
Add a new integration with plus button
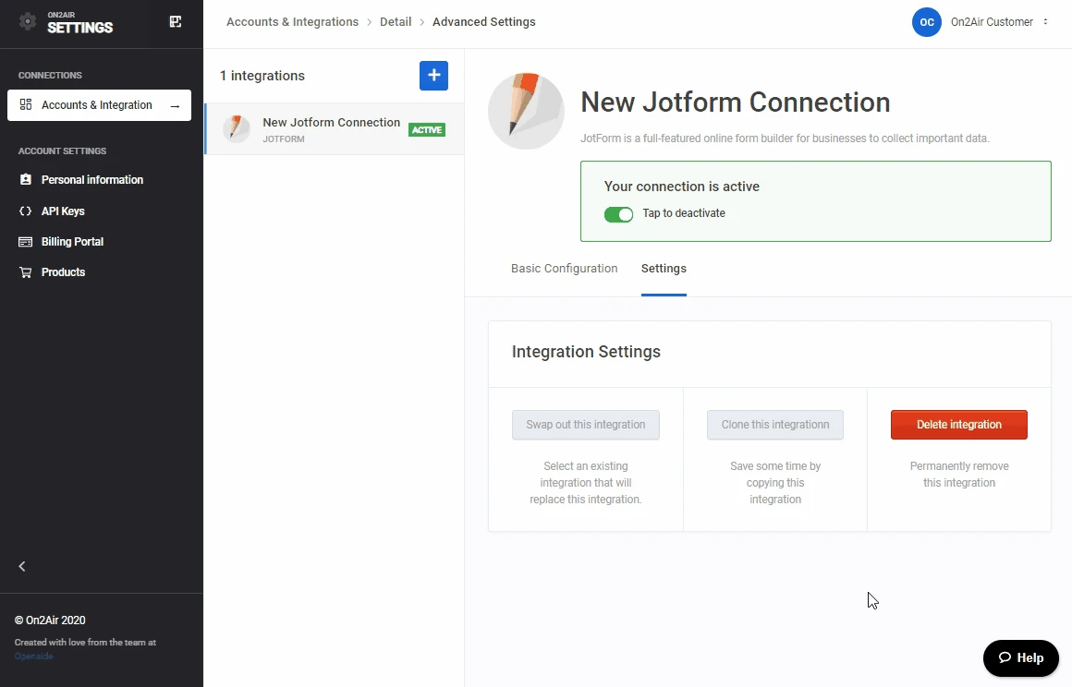pos(433,76)
